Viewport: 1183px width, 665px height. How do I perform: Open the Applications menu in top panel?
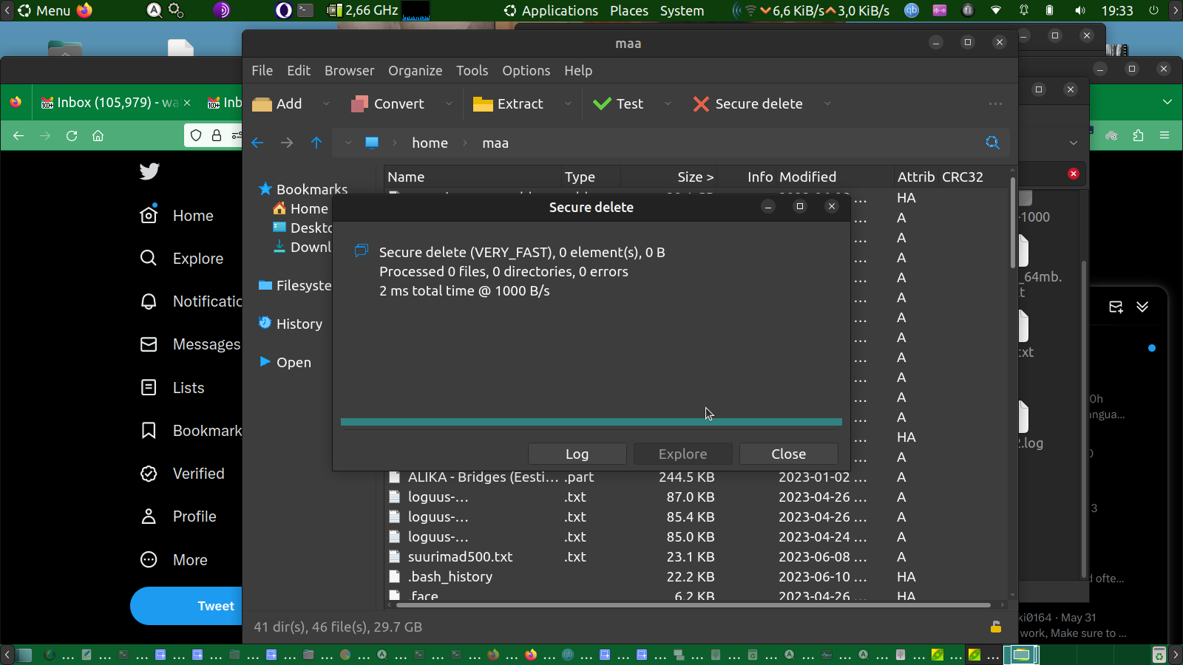click(x=559, y=11)
